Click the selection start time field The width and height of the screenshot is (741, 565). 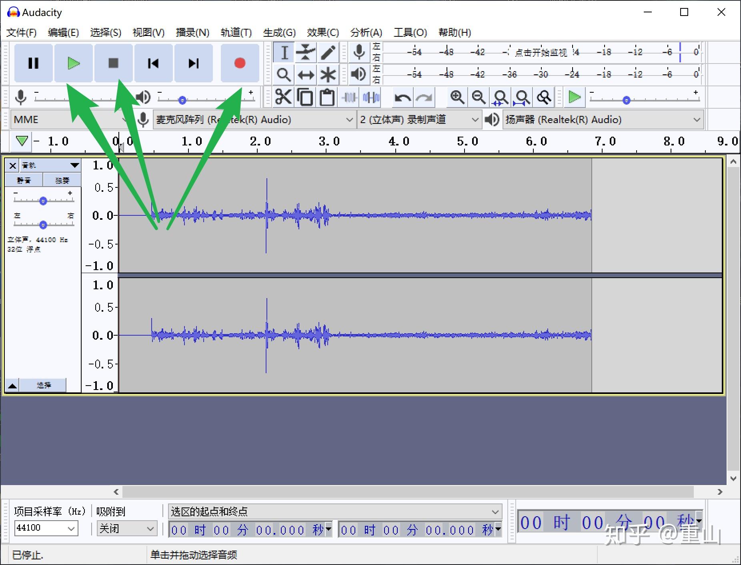point(250,530)
